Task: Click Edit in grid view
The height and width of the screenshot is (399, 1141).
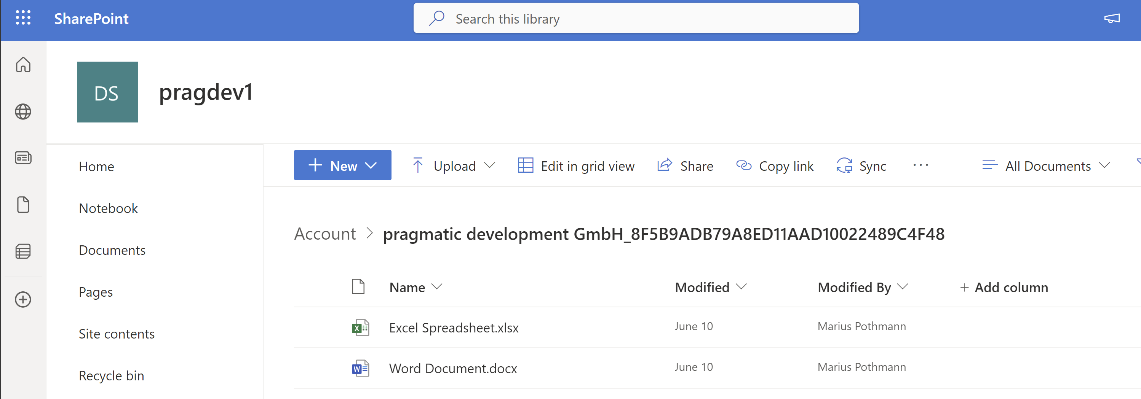Action: tap(576, 165)
